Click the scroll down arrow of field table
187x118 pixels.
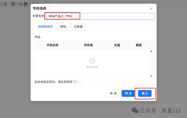click(x=151, y=76)
